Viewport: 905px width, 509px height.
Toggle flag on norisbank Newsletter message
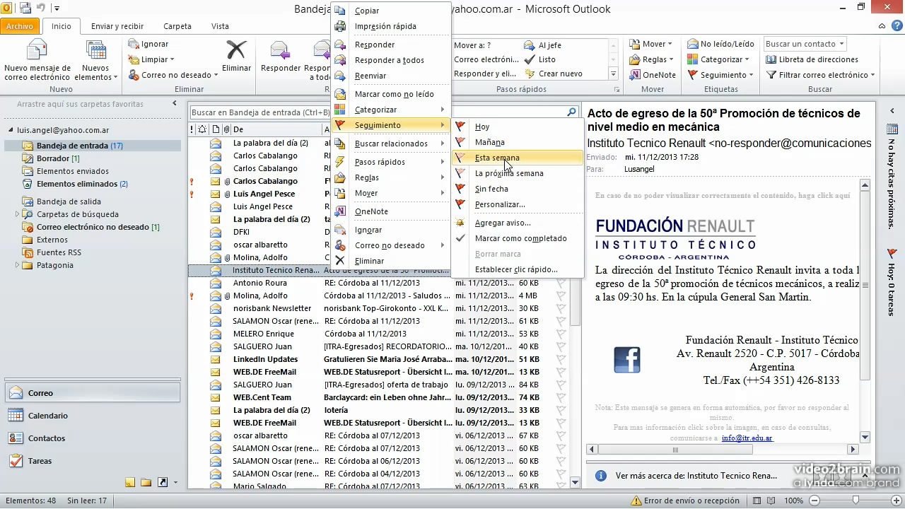pyautogui.click(x=561, y=308)
